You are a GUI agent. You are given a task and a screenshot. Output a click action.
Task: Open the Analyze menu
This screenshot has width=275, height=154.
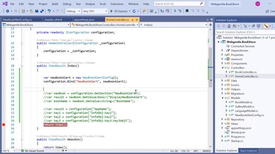click(x=90, y=4)
